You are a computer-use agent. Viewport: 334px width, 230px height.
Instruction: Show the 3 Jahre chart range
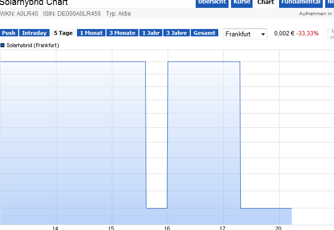[177, 33]
